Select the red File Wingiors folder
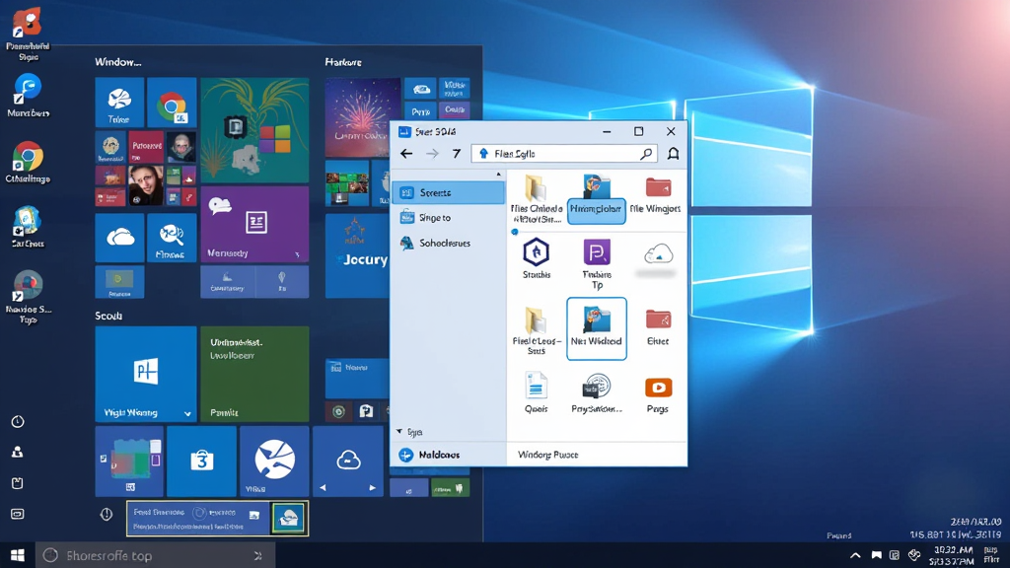The height and width of the screenshot is (568, 1010). (x=656, y=196)
